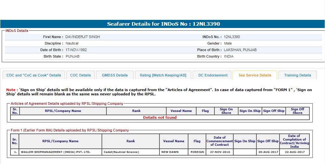Switch to the COC Details tab
325x164 pixels.
[x=80, y=75]
